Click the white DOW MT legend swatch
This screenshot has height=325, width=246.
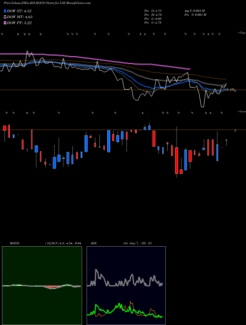(5, 17)
